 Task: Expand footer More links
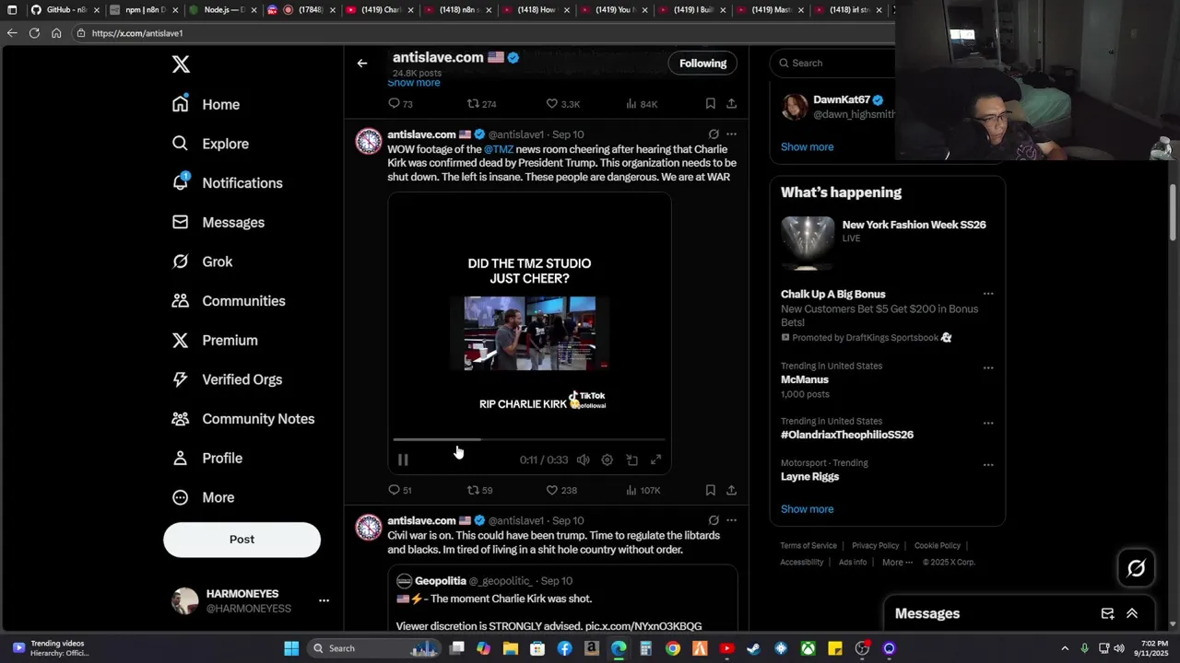(897, 563)
